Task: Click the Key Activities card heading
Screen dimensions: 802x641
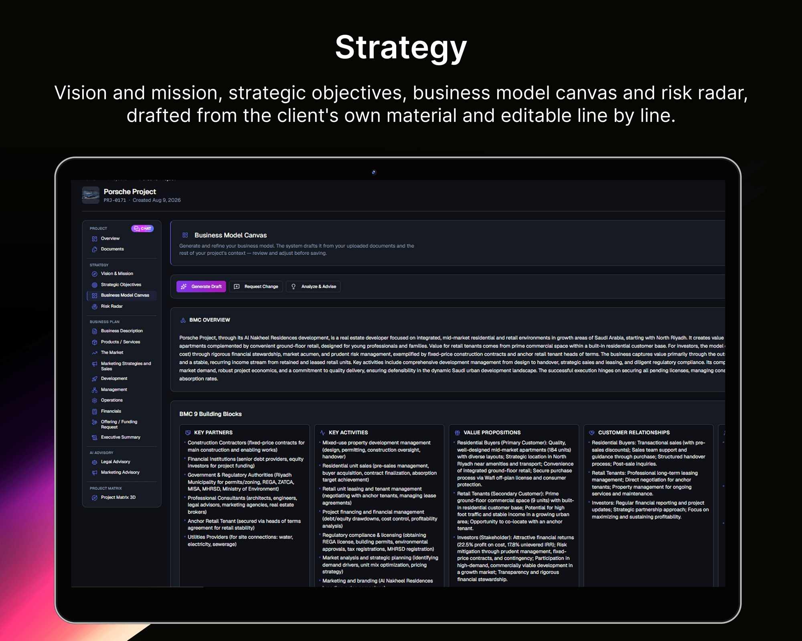Action: tap(348, 433)
